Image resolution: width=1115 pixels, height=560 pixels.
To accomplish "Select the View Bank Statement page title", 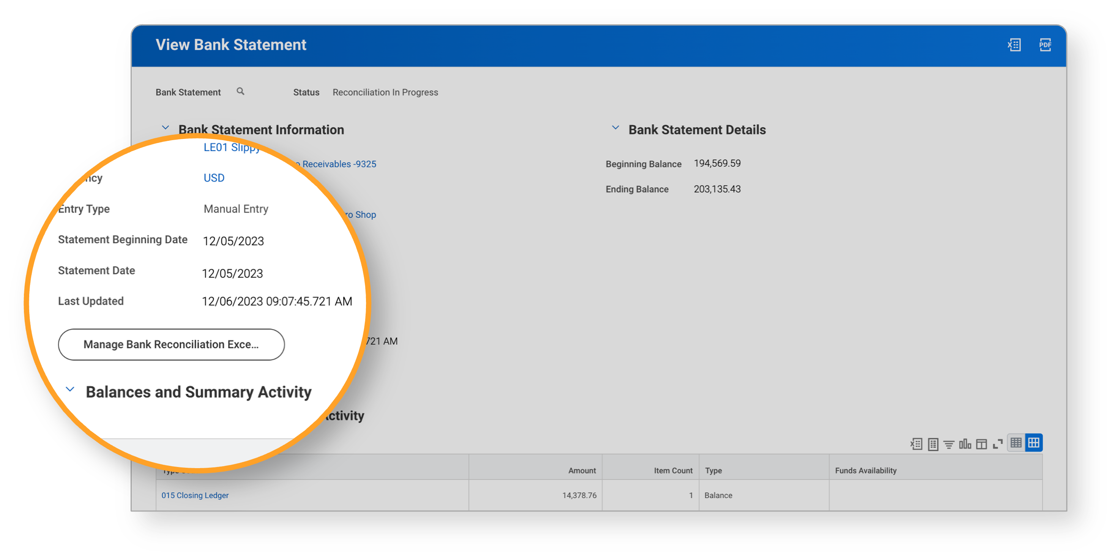I will point(231,45).
